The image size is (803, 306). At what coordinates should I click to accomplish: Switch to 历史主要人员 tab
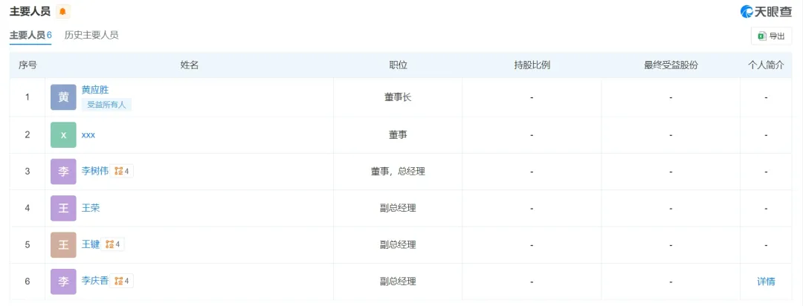coord(91,35)
